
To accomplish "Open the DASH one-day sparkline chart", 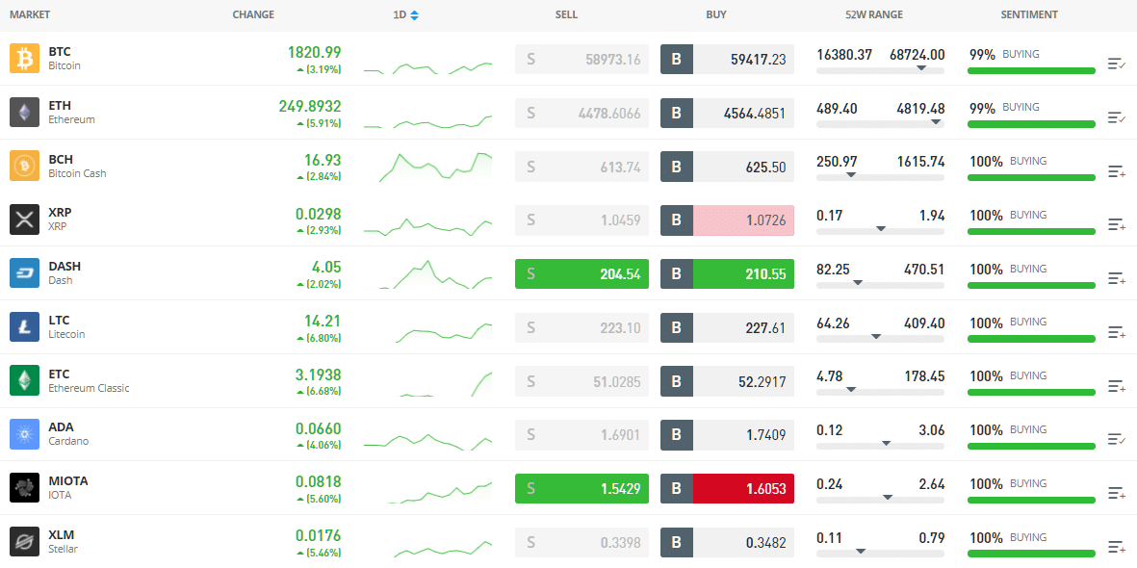I will pyautogui.click(x=435, y=274).
